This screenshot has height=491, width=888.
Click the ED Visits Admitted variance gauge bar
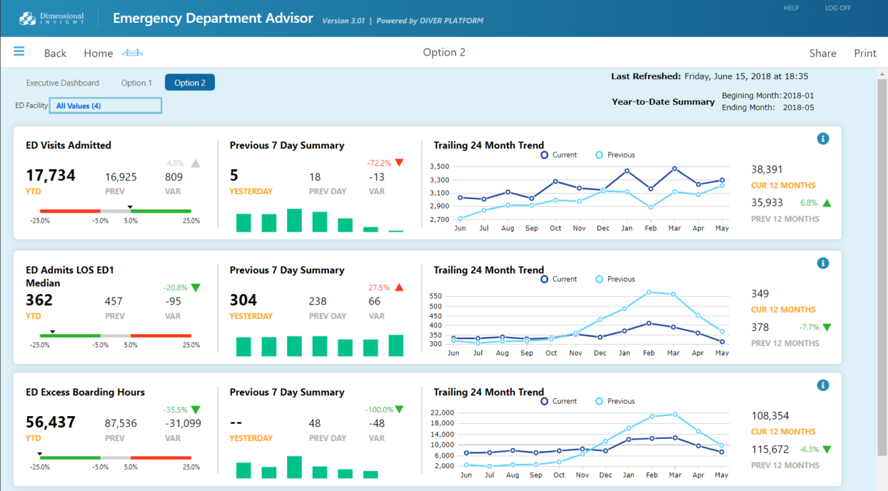click(x=115, y=211)
